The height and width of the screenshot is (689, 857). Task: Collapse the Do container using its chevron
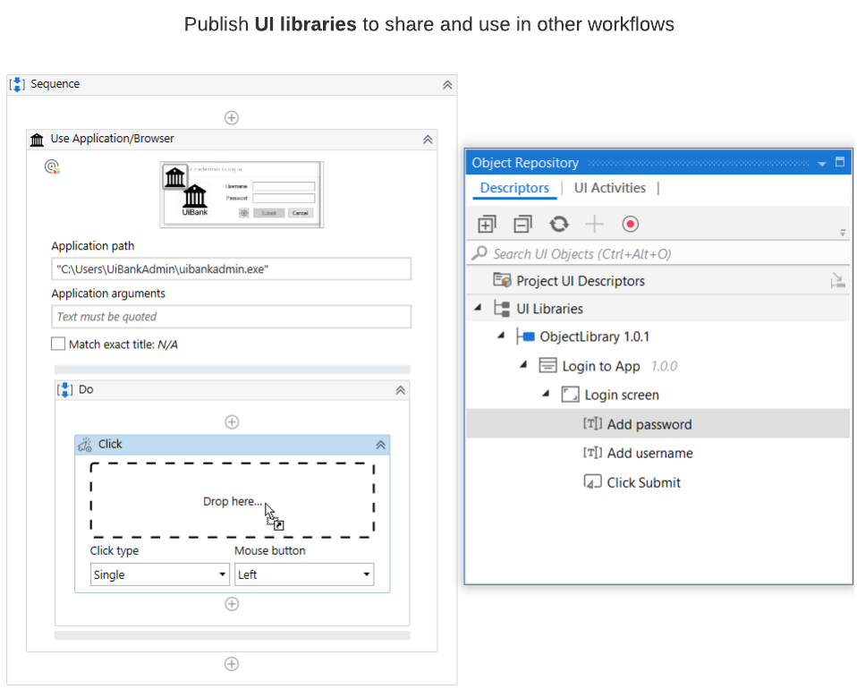(x=400, y=388)
